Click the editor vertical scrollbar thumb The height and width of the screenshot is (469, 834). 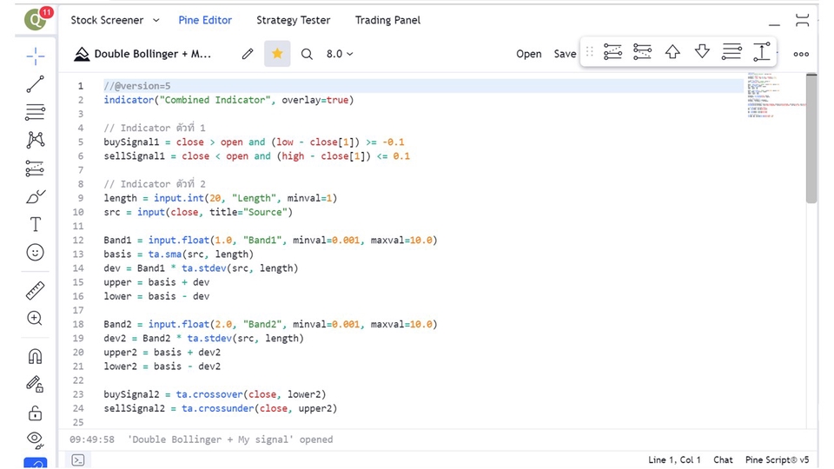click(811, 138)
